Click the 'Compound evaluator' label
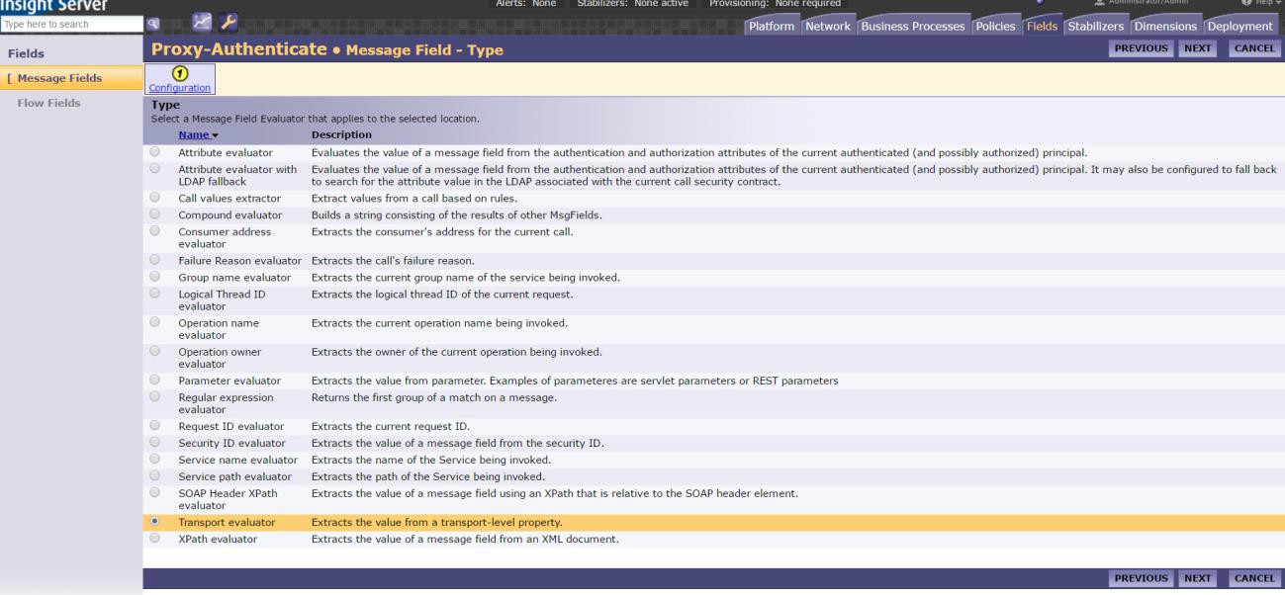The image size is (1285, 595). point(229,215)
